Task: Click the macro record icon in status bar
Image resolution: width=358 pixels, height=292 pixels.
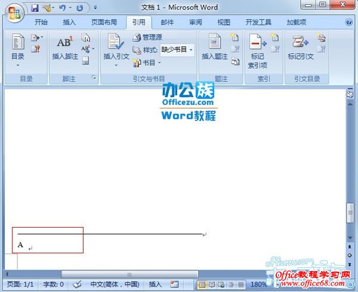Action: tap(174, 284)
